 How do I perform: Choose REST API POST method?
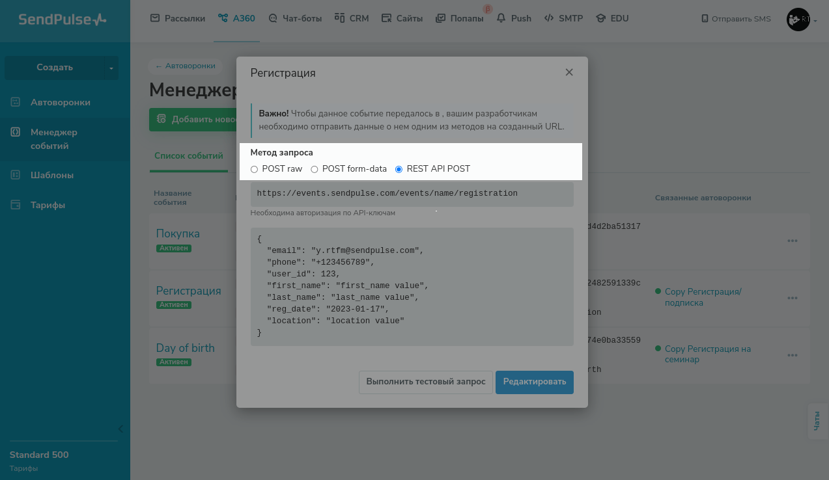click(399, 169)
